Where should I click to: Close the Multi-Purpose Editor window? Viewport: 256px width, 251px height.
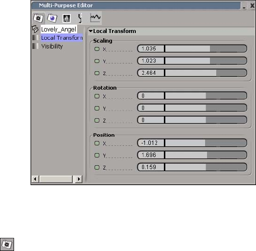coord(252,6)
